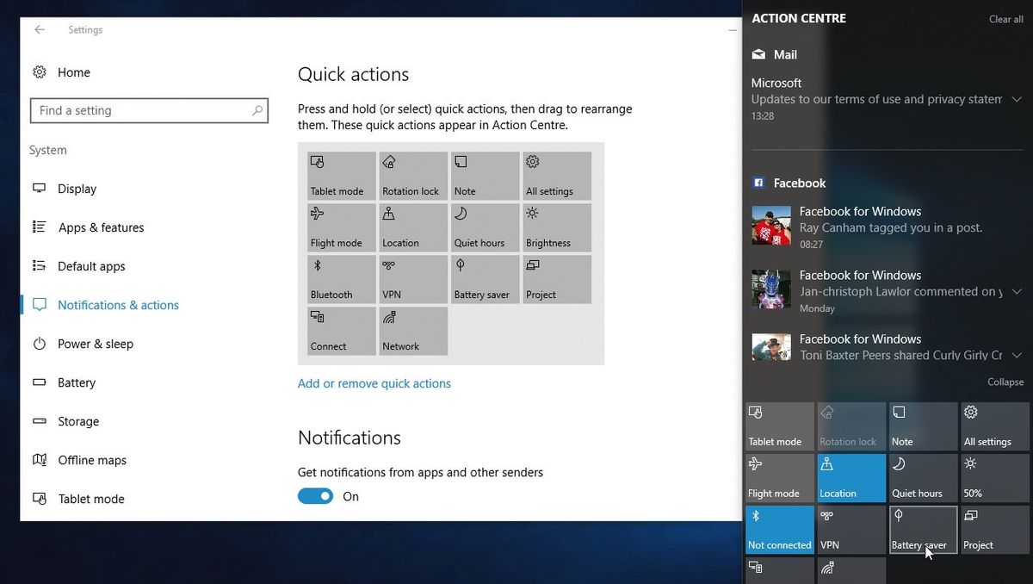Click the Brightness quick action tile

coord(556,227)
